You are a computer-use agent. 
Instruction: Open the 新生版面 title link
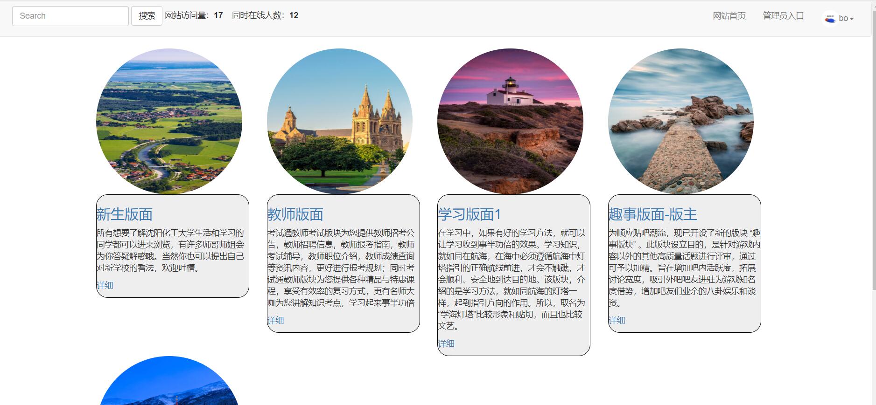[x=125, y=214]
